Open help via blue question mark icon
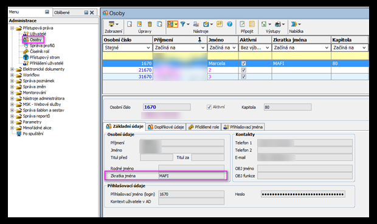The width and height of the screenshot is (377, 224). point(230,24)
